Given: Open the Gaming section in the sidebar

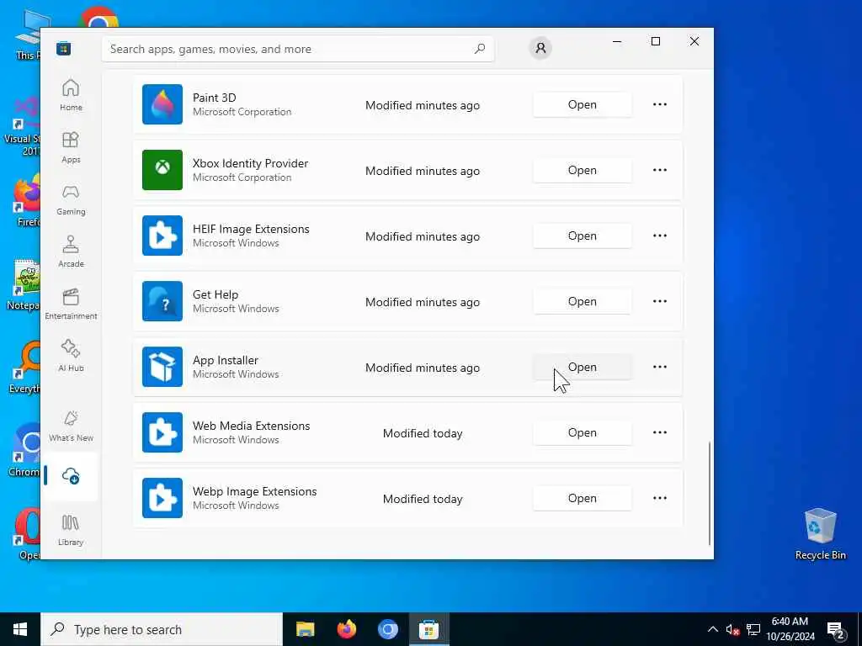Looking at the screenshot, I should (71, 199).
